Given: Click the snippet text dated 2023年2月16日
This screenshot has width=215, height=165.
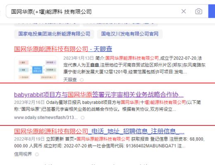Looking at the screenshot, I should (107, 106).
